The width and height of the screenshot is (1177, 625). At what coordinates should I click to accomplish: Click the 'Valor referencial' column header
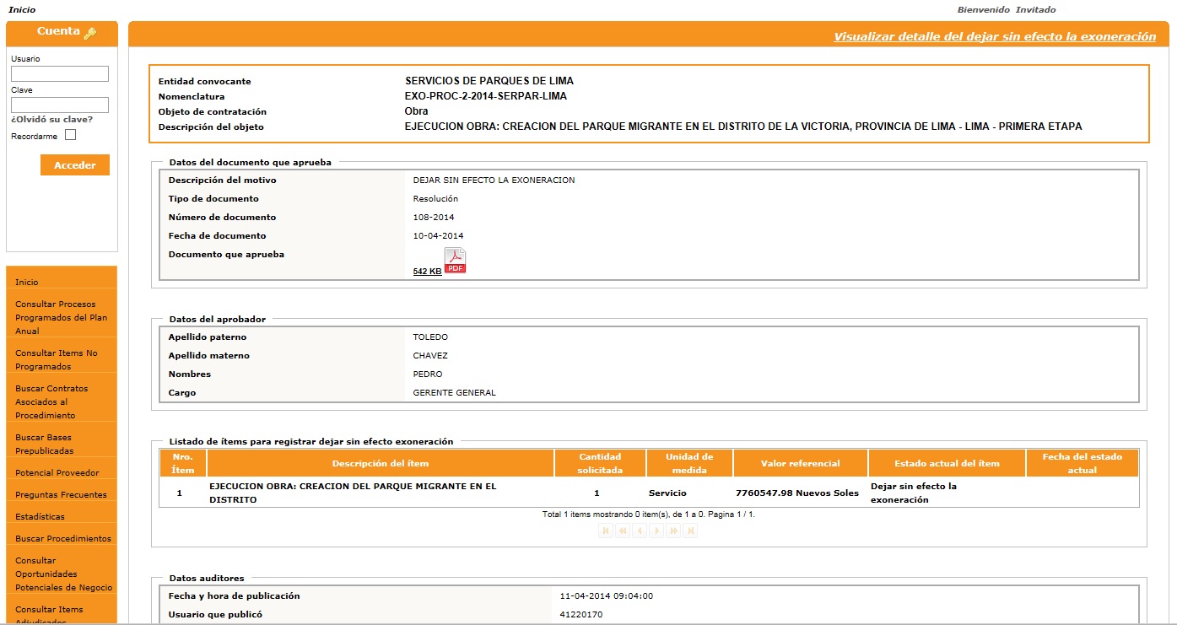pyautogui.click(x=801, y=463)
